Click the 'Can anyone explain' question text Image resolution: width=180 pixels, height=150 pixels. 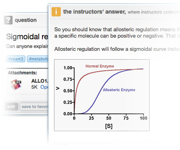[x=27, y=46]
